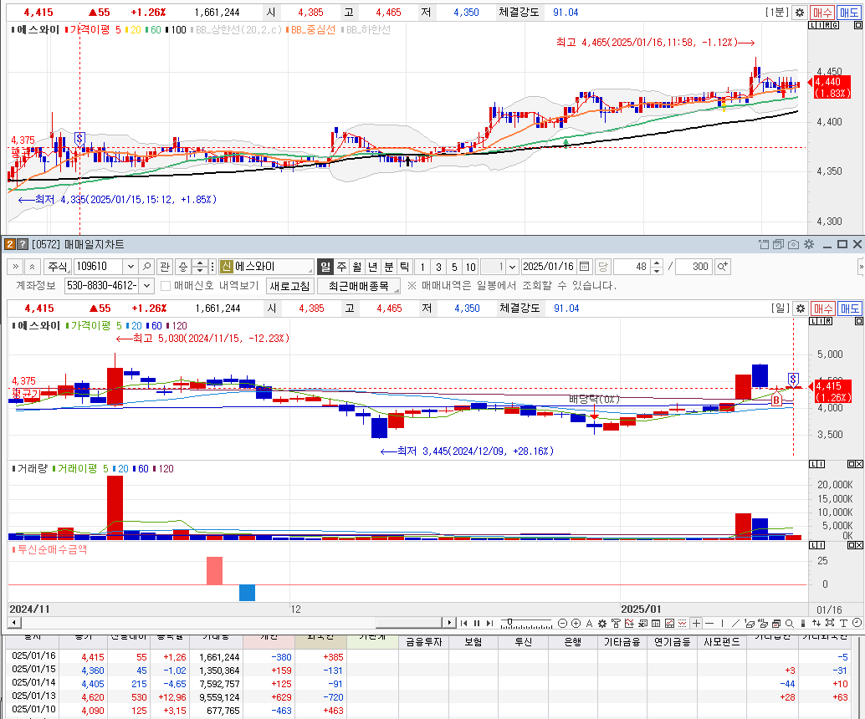Viewport: 865px width, 719px height.
Task: Toggle the 일 (daily) period button
Action: pyautogui.click(x=325, y=267)
